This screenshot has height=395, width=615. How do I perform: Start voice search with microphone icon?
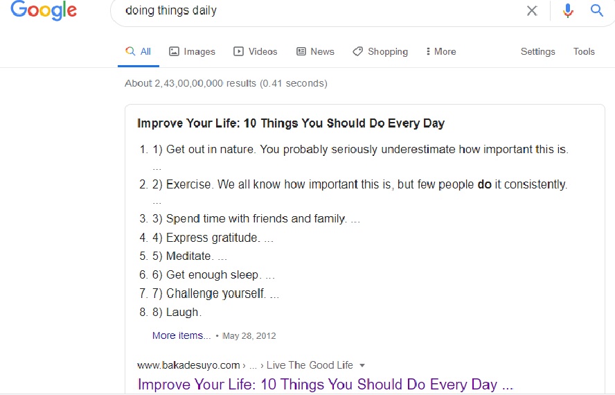pyautogui.click(x=567, y=10)
